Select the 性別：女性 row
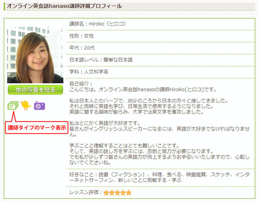259x201 pixels. (160, 36)
